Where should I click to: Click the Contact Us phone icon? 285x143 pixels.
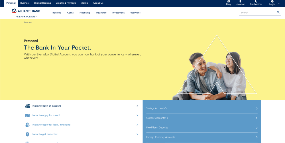click(x=256, y=1)
